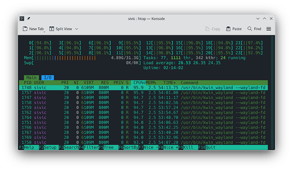This screenshot has width=293, height=171.
Task: Click the Copy toolbar button
Action: (212, 29)
